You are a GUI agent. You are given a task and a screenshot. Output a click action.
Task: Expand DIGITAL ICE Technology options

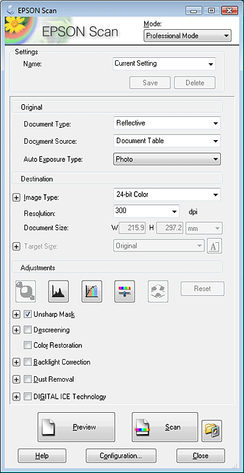pyautogui.click(x=16, y=397)
